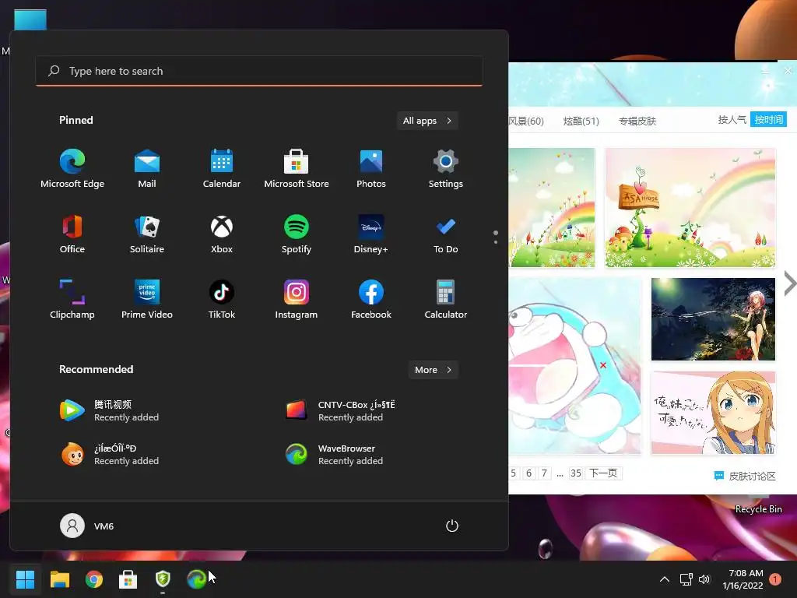Open the notification badge on taskbar
Image resolution: width=797 pixels, height=598 pixels.
[x=775, y=579]
